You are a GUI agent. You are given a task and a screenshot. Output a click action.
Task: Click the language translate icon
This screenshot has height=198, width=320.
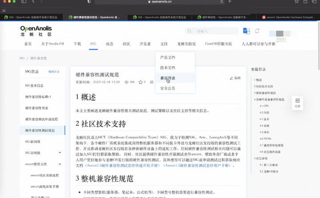point(246,31)
